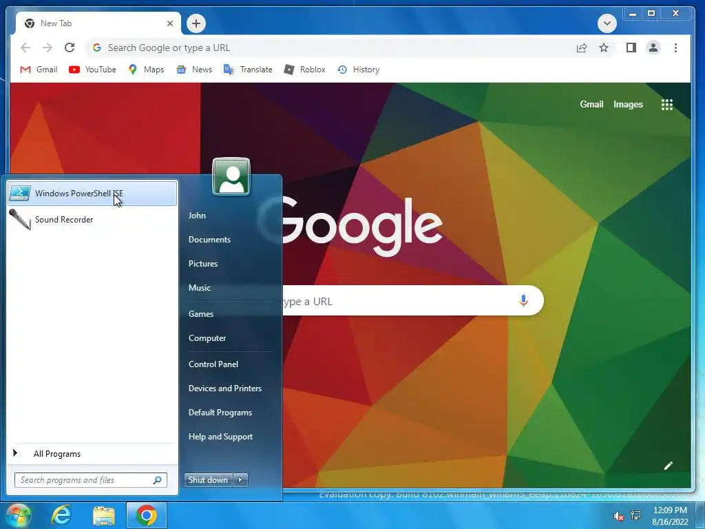Click Gmail link on Google page
This screenshot has width=705, height=529.
coord(591,105)
